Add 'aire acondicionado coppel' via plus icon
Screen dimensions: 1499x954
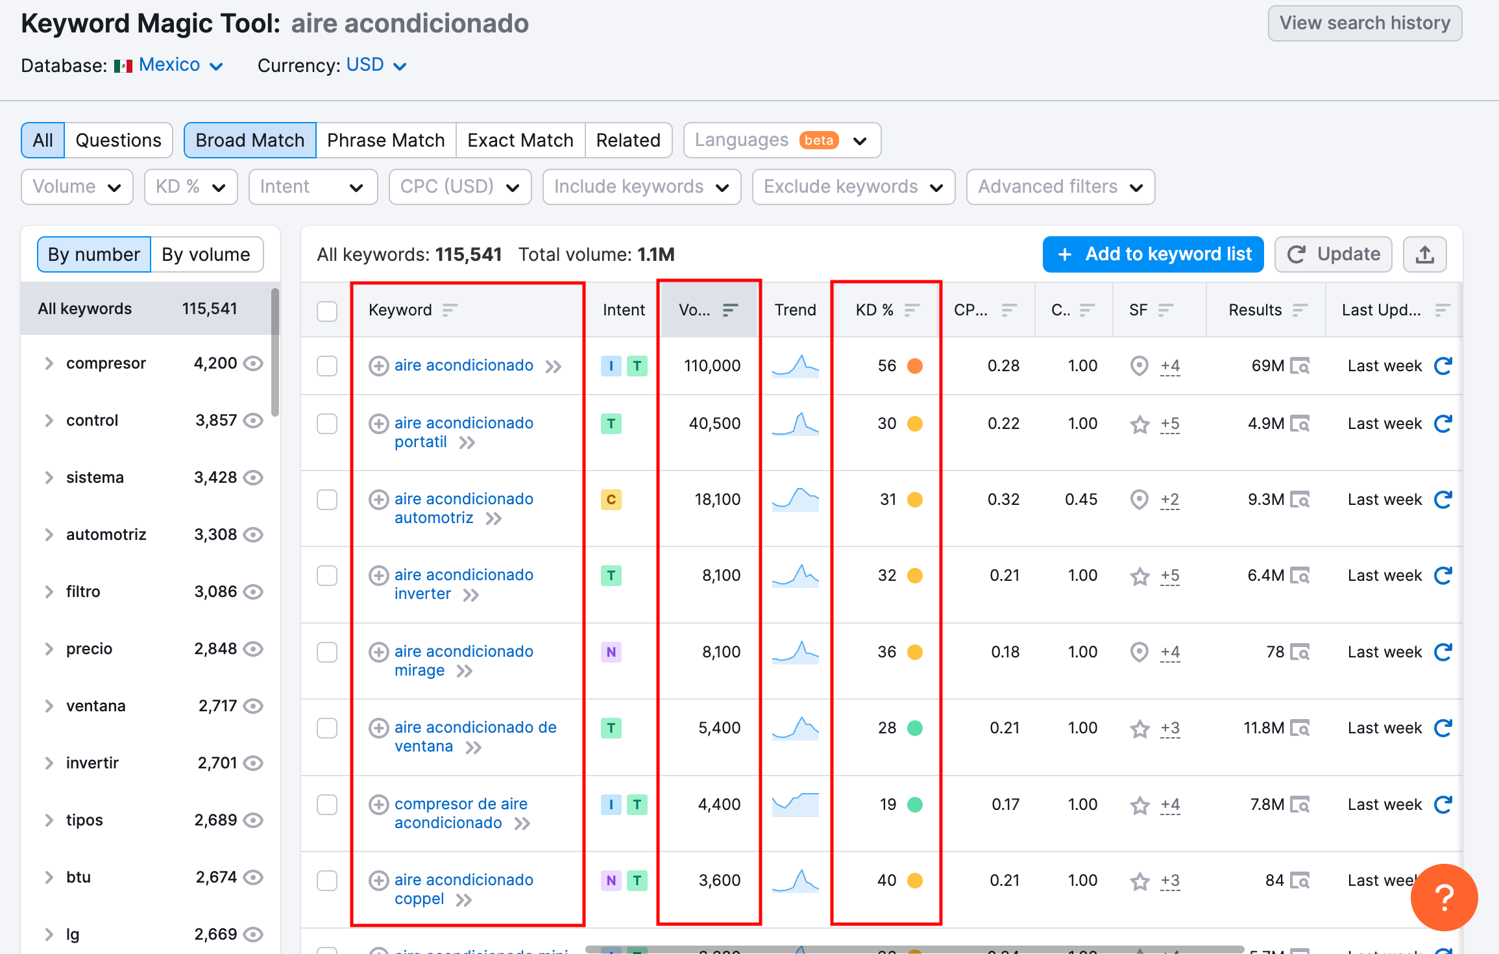[x=378, y=881]
